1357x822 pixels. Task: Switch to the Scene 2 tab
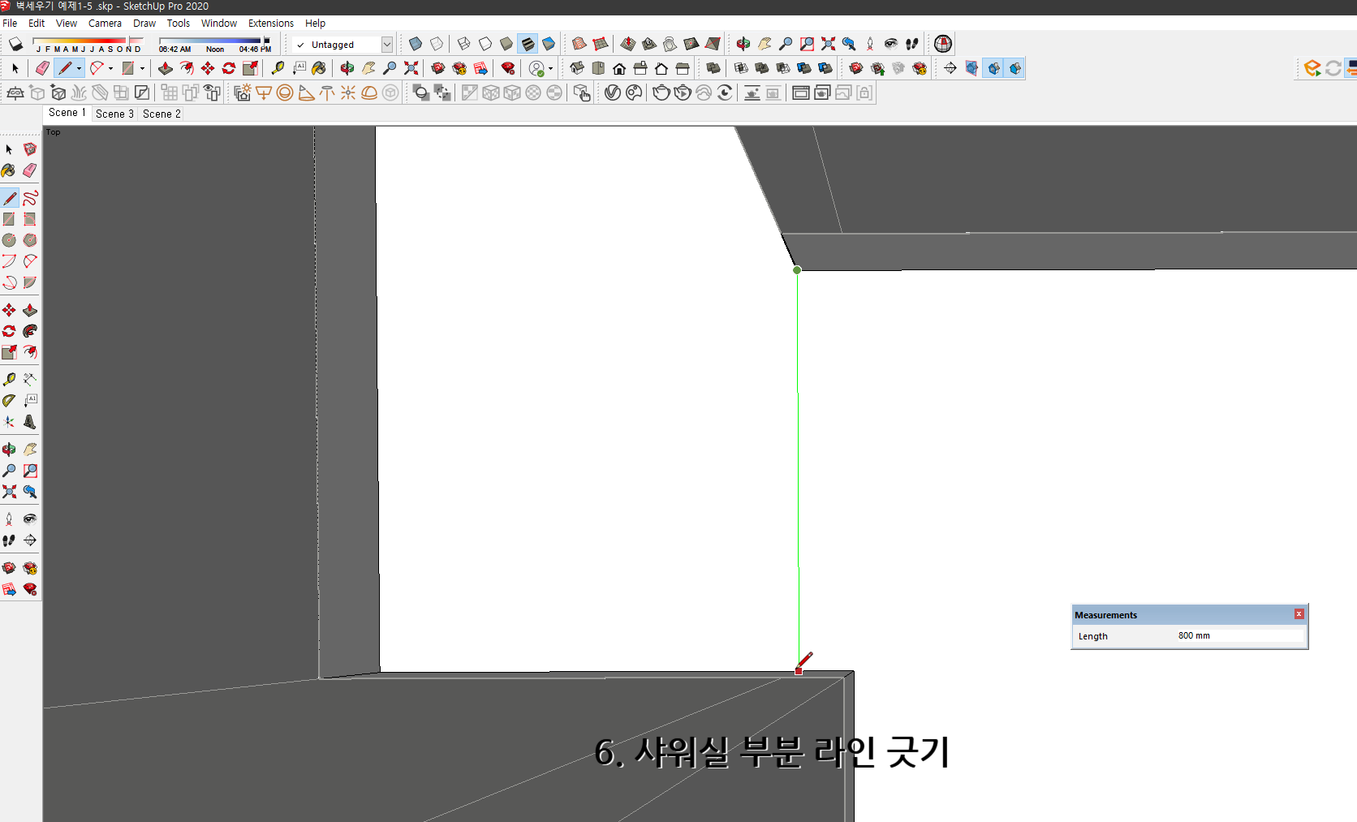(x=161, y=114)
